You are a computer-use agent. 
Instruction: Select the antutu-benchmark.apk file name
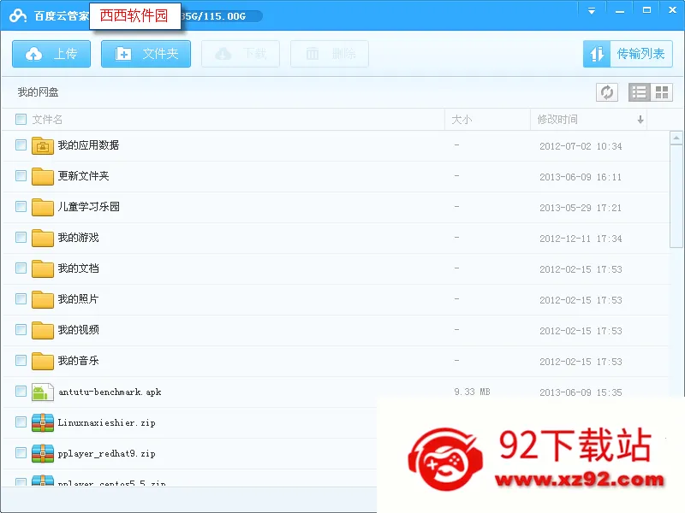[110, 392]
